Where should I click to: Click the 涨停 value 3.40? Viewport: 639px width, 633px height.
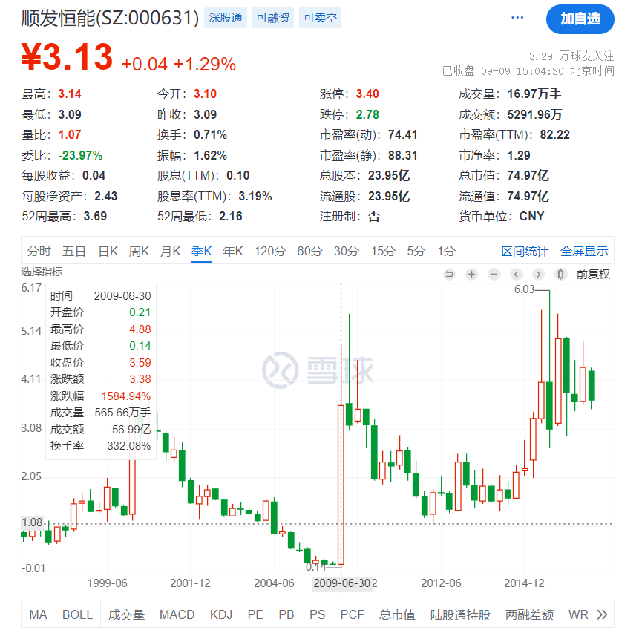[367, 94]
